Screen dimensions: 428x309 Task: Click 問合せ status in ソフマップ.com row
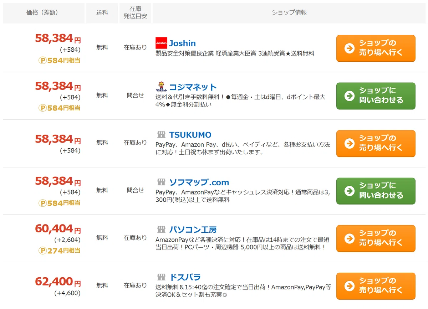tap(135, 190)
